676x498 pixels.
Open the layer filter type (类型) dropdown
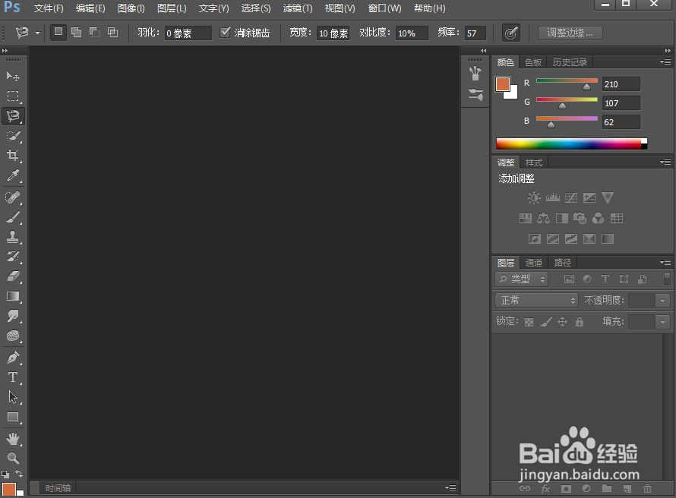(x=521, y=279)
